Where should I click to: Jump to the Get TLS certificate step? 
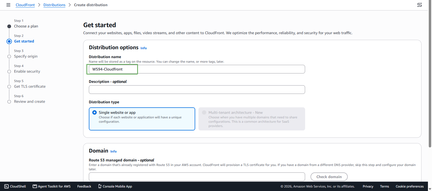pyautogui.click(x=30, y=86)
